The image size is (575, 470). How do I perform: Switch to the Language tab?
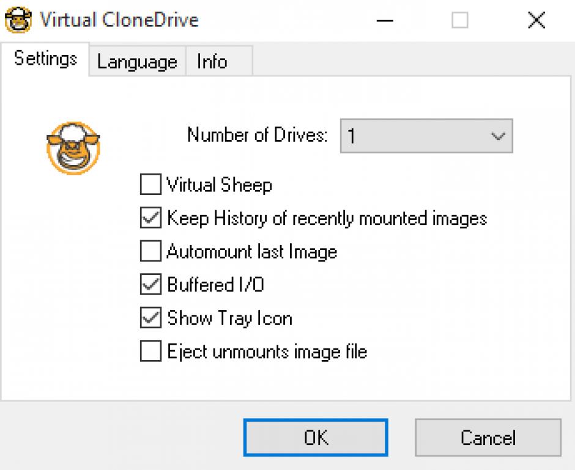point(137,62)
